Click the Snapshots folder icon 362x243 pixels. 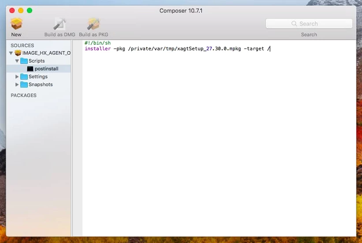coord(24,85)
